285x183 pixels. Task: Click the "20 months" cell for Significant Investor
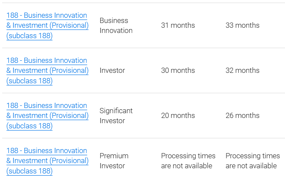[x=178, y=116]
